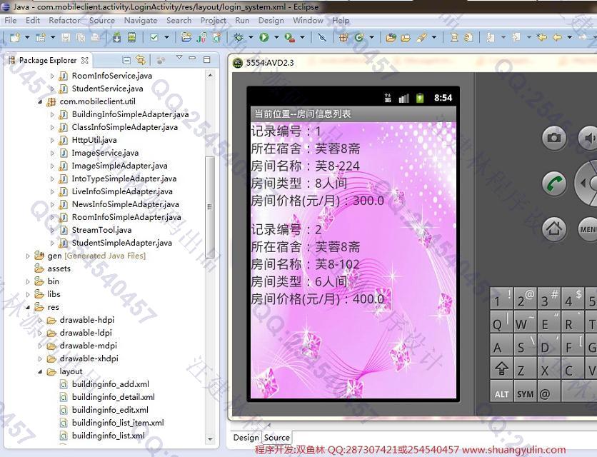
Task: Minimize the Package Explorer panel
Action: pyautogui.click(x=192, y=59)
